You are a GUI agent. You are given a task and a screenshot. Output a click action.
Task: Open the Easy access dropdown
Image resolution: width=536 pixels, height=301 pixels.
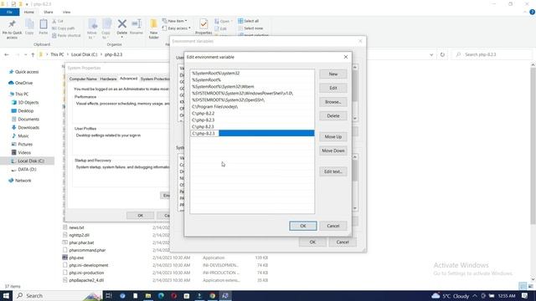point(177,28)
